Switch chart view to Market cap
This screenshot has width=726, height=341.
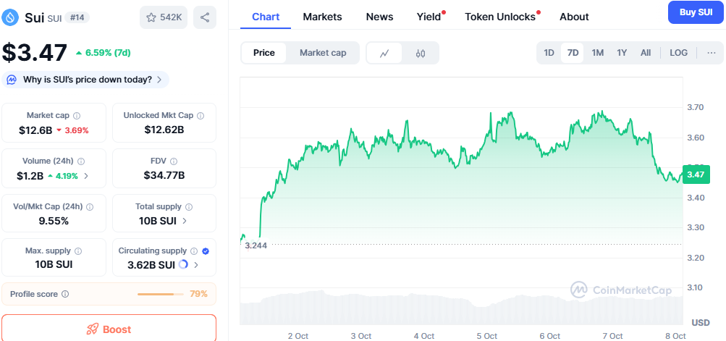point(323,53)
